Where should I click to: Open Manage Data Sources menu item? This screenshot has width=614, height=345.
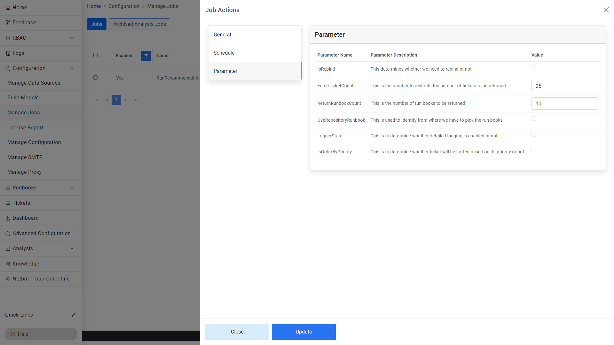click(x=41, y=83)
